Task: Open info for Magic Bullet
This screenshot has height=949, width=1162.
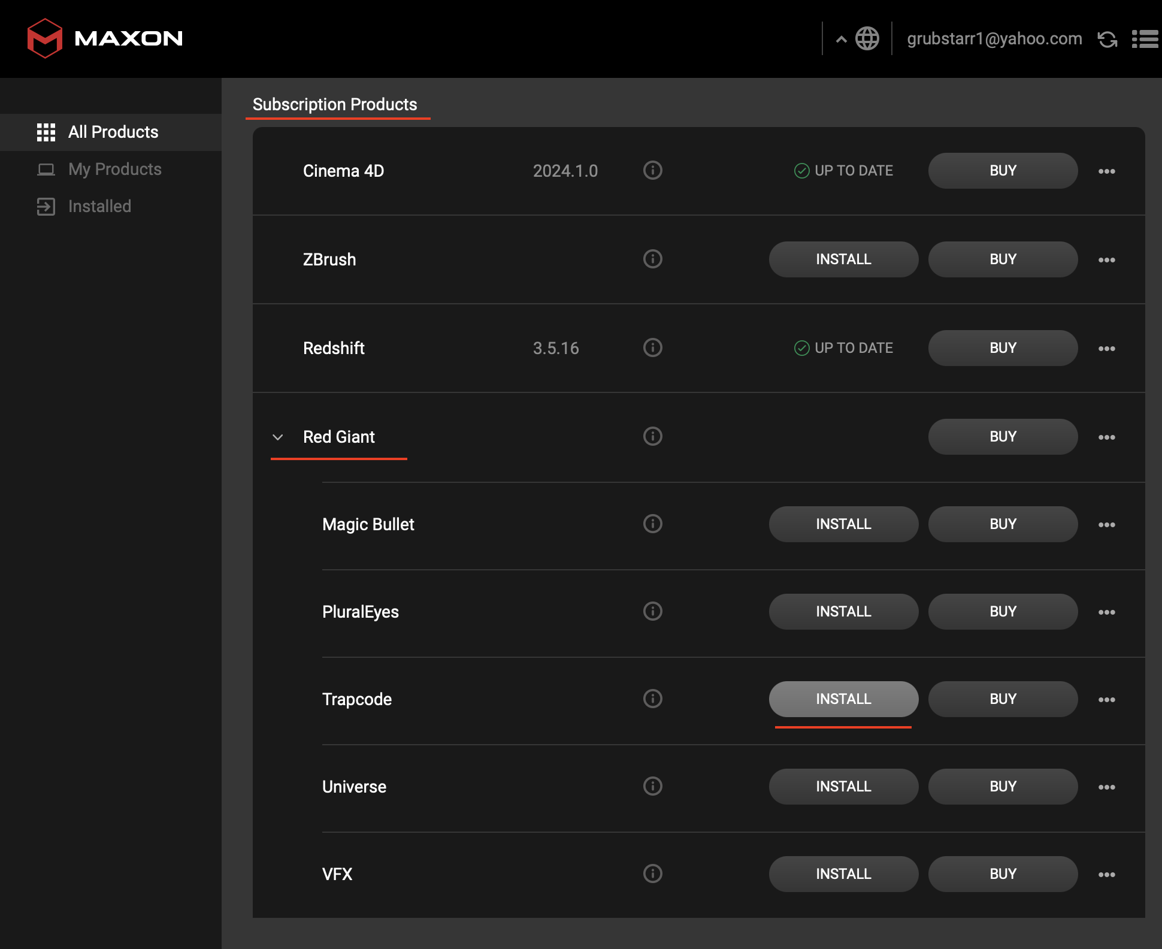Action: 652,524
